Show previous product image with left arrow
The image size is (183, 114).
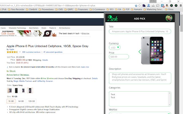click(x=140, y=52)
